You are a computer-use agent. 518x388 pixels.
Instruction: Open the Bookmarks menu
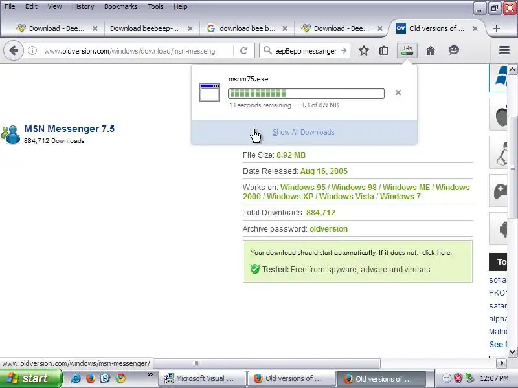pos(121,6)
